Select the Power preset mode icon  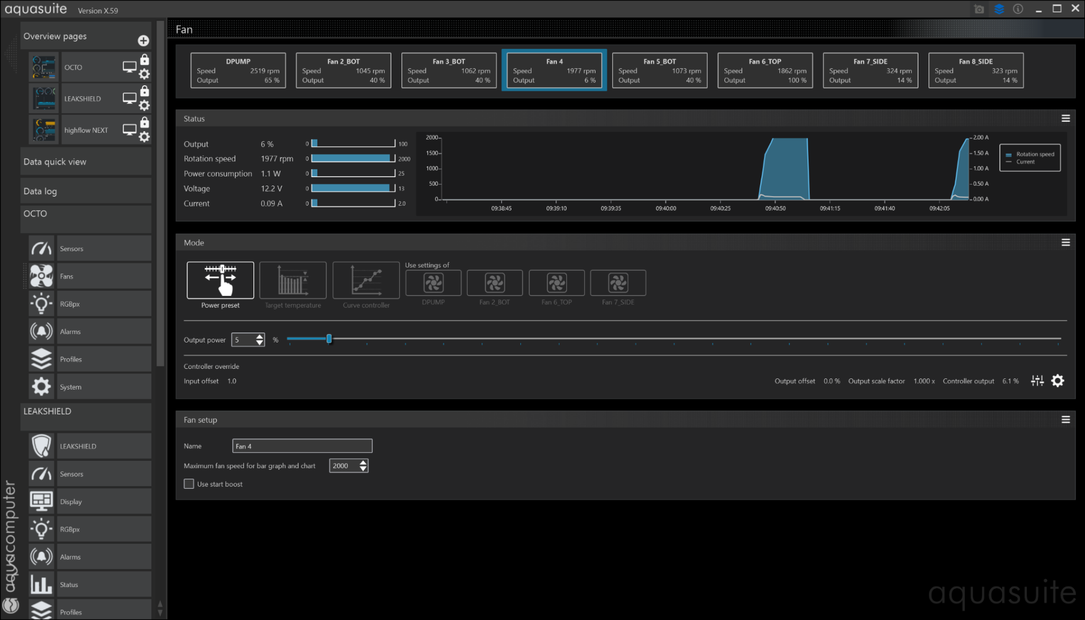pos(220,280)
